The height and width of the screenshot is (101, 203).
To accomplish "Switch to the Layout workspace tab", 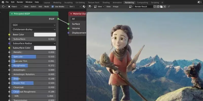I will click(x=47, y=3).
